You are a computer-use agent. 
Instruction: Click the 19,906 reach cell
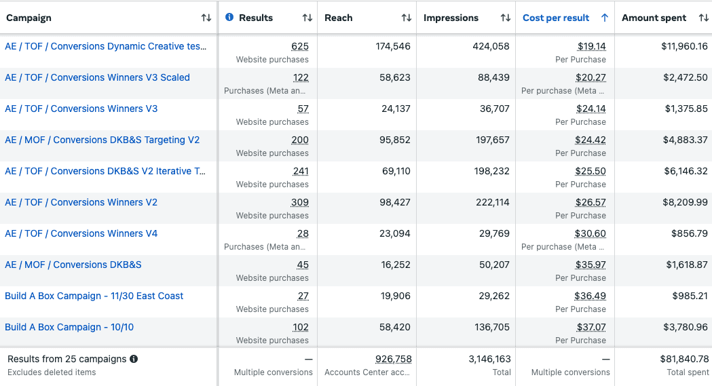[x=396, y=296]
